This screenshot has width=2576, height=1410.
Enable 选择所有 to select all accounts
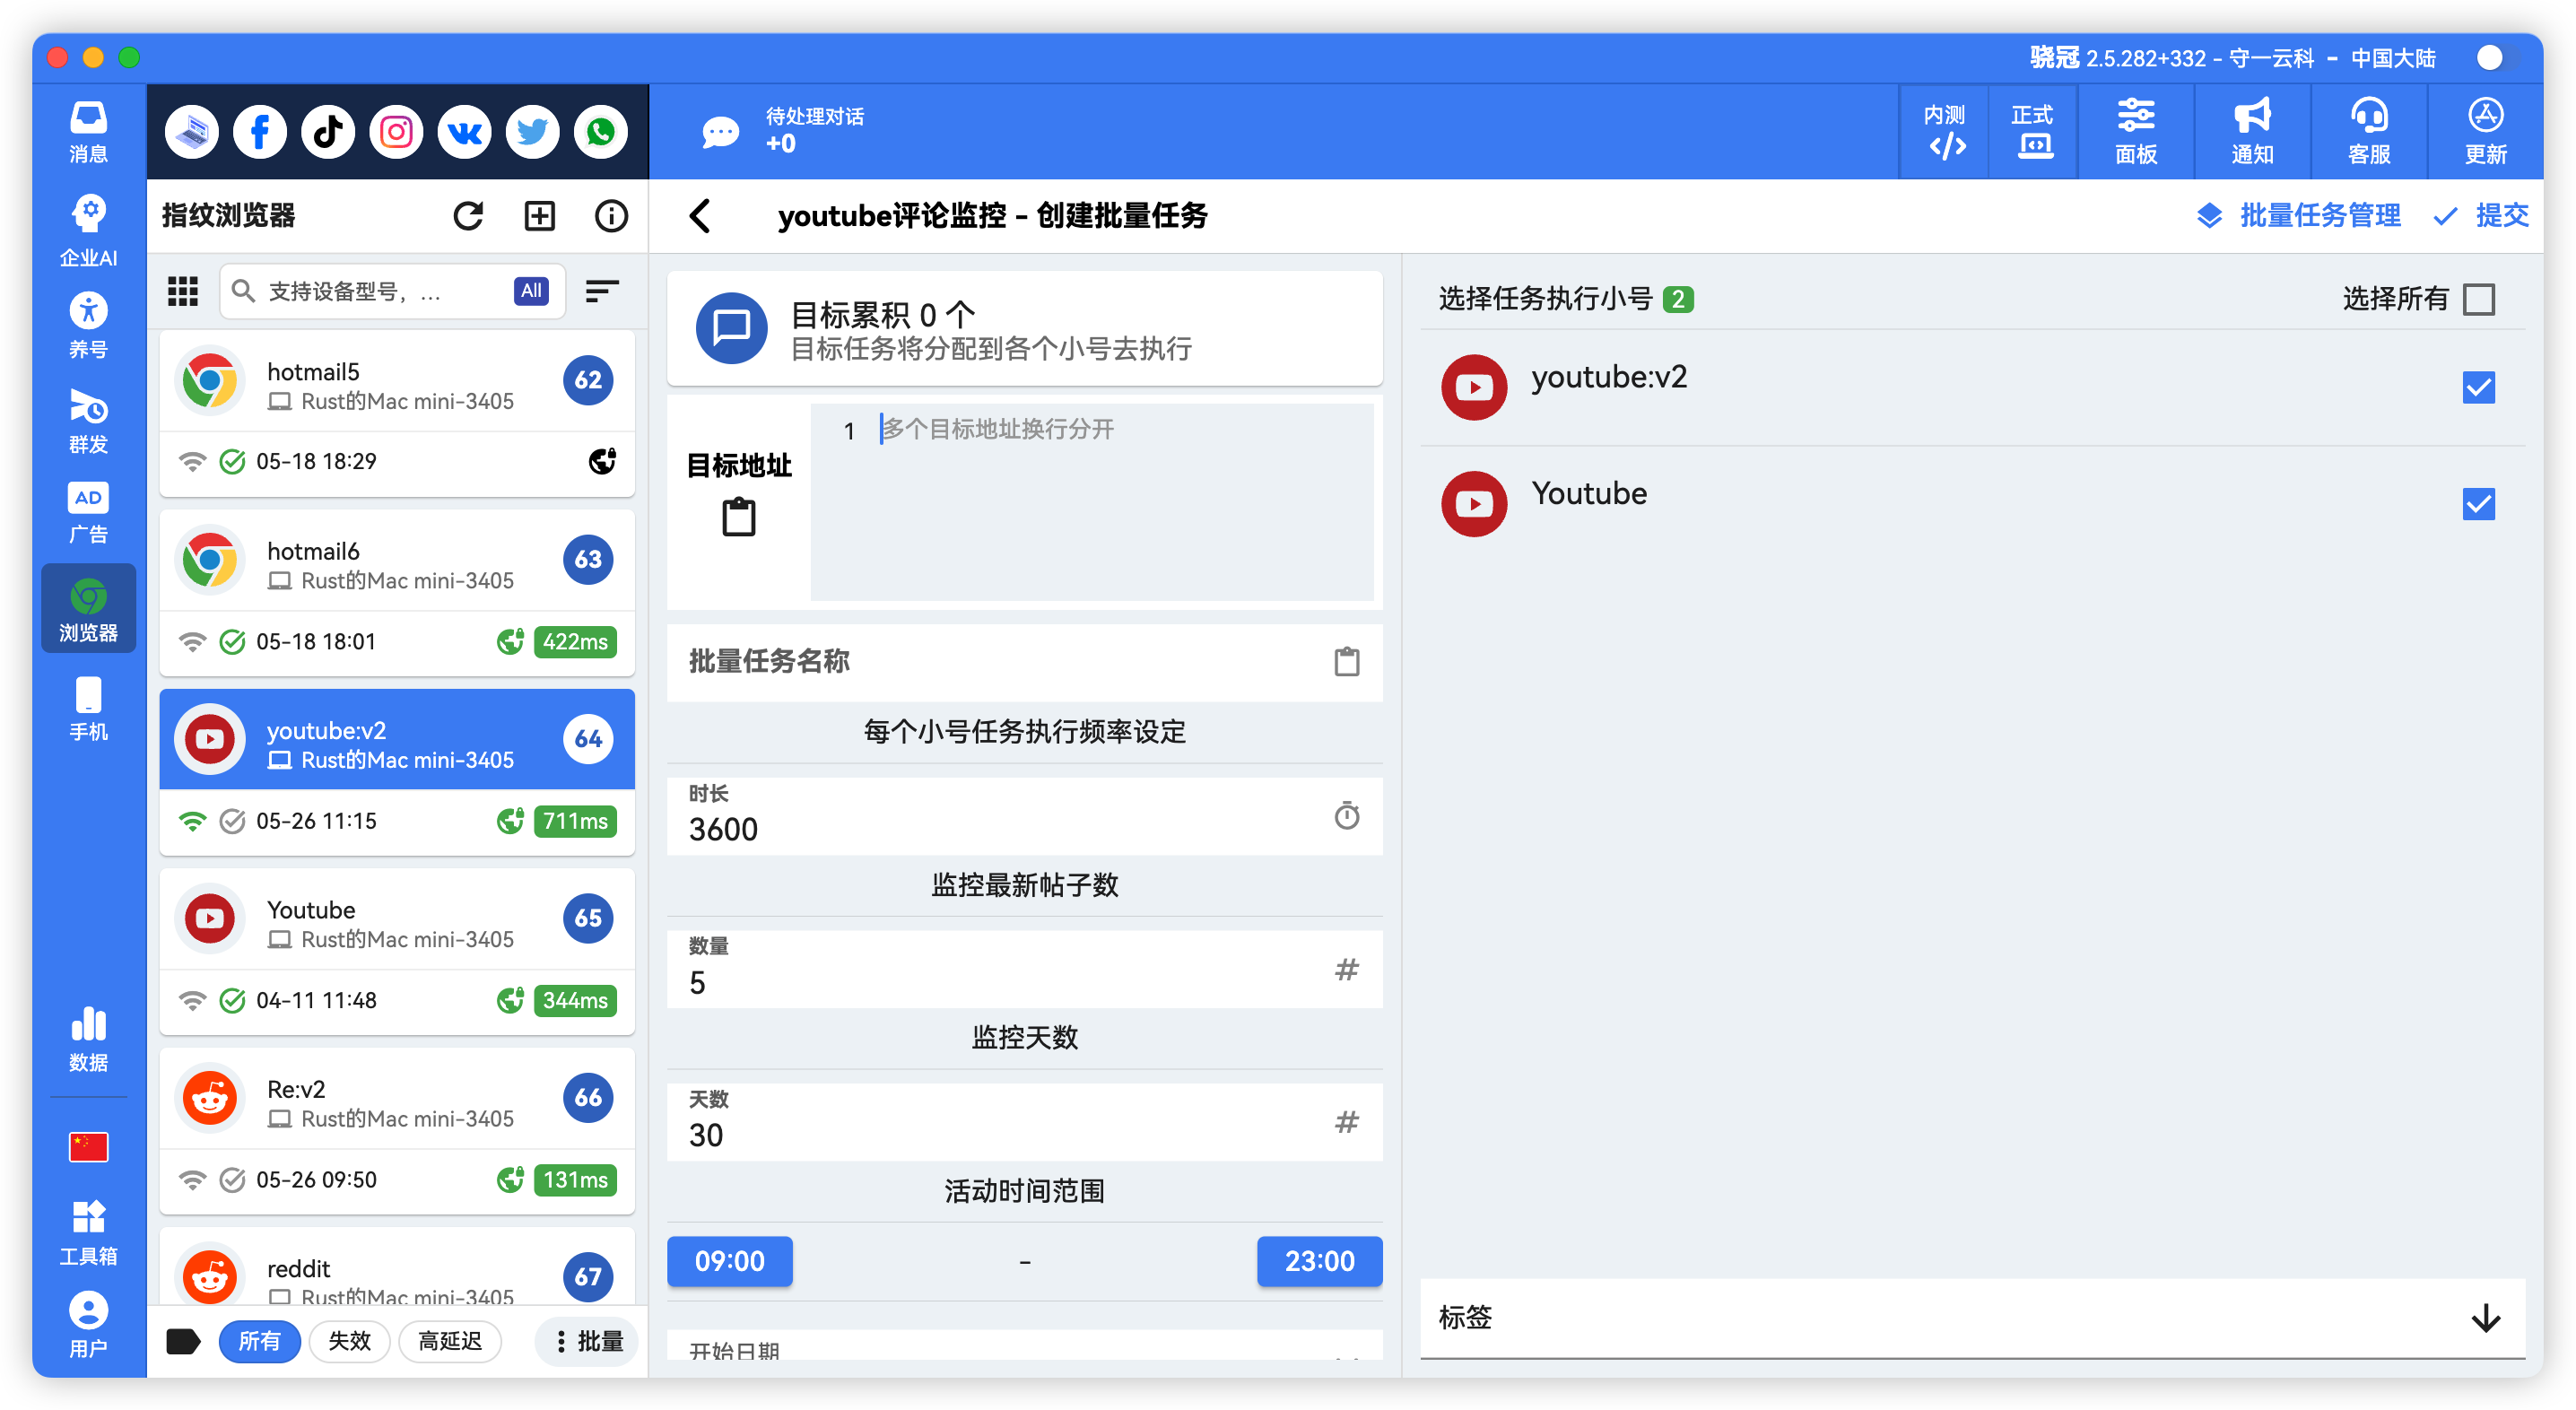click(2479, 298)
